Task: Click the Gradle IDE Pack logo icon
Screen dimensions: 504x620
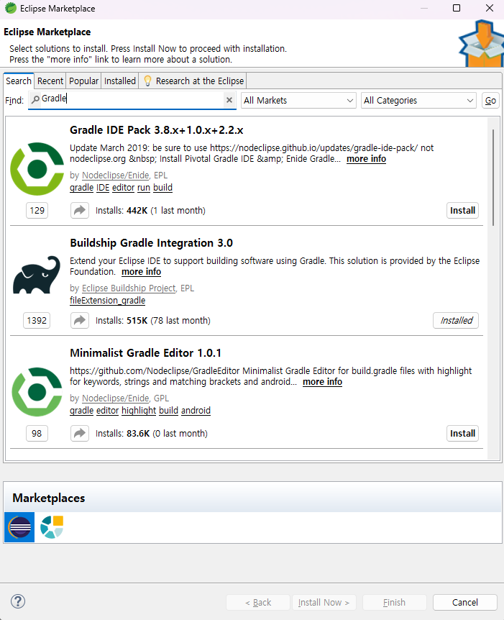Action: (37, 169)
